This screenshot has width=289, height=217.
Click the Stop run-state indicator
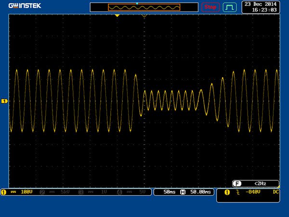tap(210, 7)
